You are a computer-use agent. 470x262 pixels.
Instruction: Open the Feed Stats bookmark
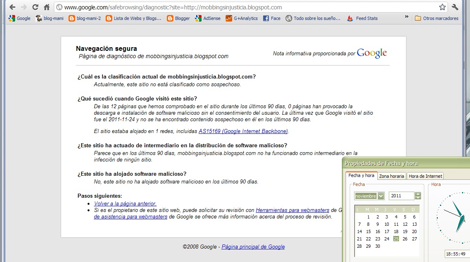(362, 18)
